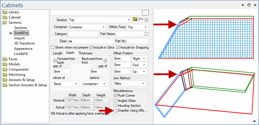Check Shrink when not present
Screen dimensions: 259x125
pos(52,47)
